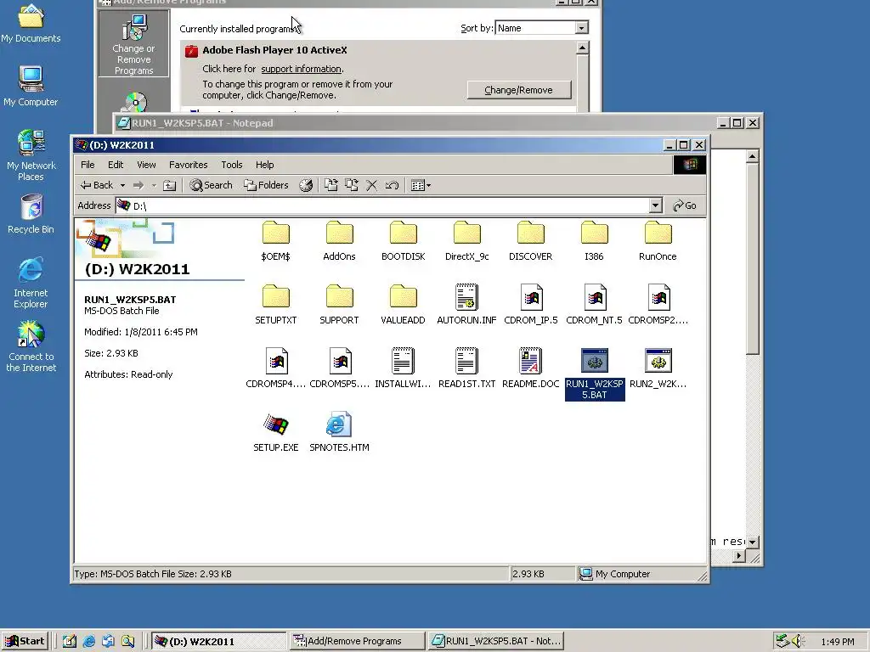Select the RunOnce folder

pos(658,240)
